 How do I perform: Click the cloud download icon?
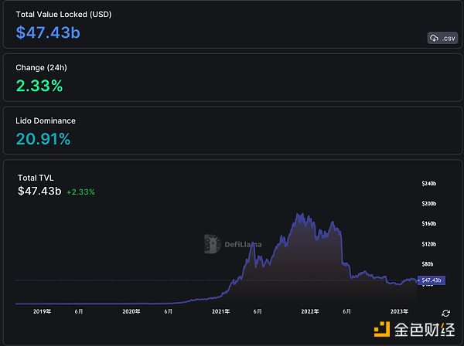pos(434,38)
